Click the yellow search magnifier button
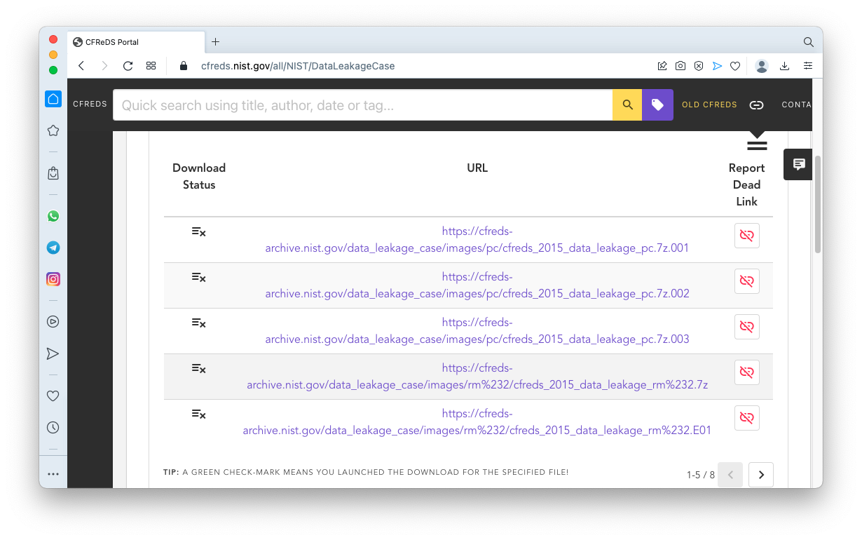The image size is (862, 540). (627, 105)
